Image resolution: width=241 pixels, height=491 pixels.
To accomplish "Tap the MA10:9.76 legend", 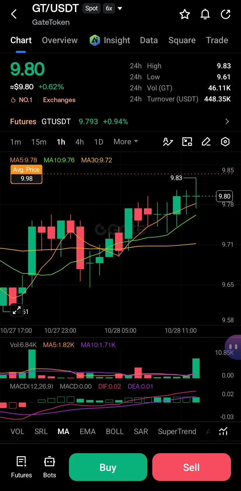I will (59, 160).
